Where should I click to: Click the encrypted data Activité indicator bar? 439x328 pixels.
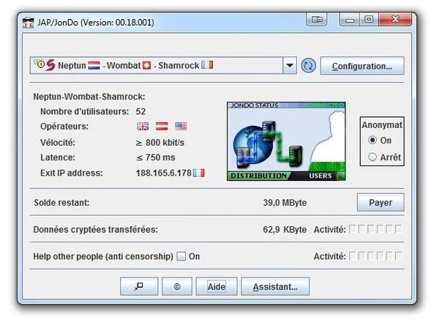376,229
